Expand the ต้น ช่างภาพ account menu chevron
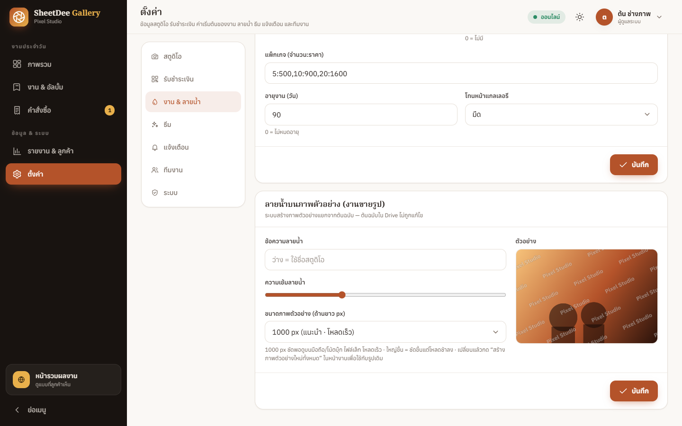Image resolution: width=682 pixels, height=426 pixels. (659, 17)
